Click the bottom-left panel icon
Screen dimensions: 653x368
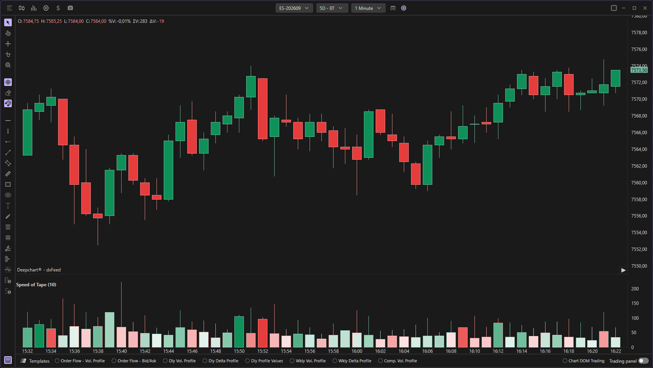pos(8,360)
